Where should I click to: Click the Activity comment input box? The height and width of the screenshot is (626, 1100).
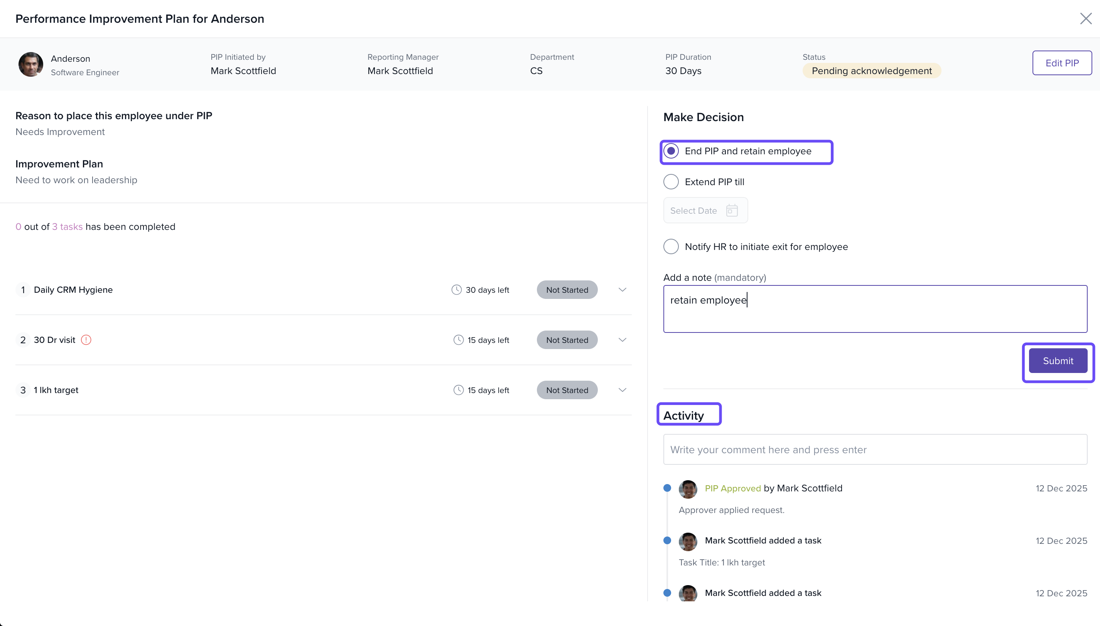[x=875, y=449]
